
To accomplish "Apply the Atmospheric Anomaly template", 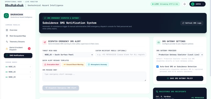I will point(97,64).
